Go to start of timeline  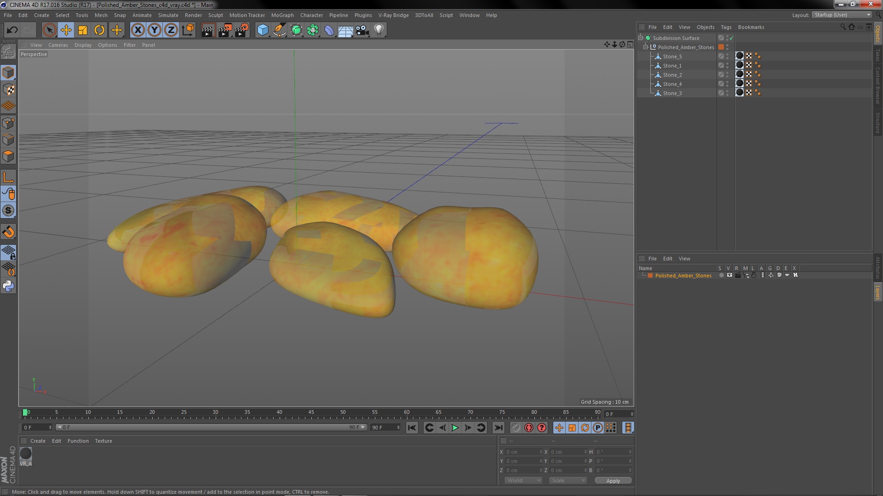[x=412, y=428]
